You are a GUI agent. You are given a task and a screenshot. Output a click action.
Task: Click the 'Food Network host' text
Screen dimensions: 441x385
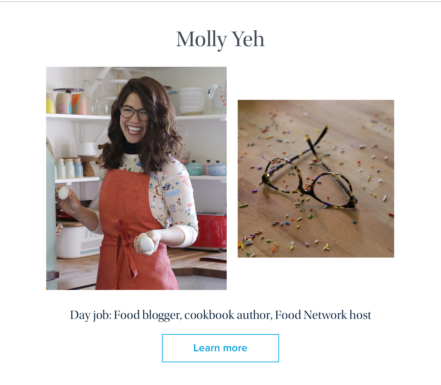pyautogui.click(x=323, y=315)
